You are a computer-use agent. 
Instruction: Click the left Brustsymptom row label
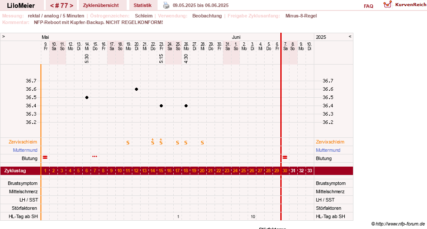click(23, 183)
